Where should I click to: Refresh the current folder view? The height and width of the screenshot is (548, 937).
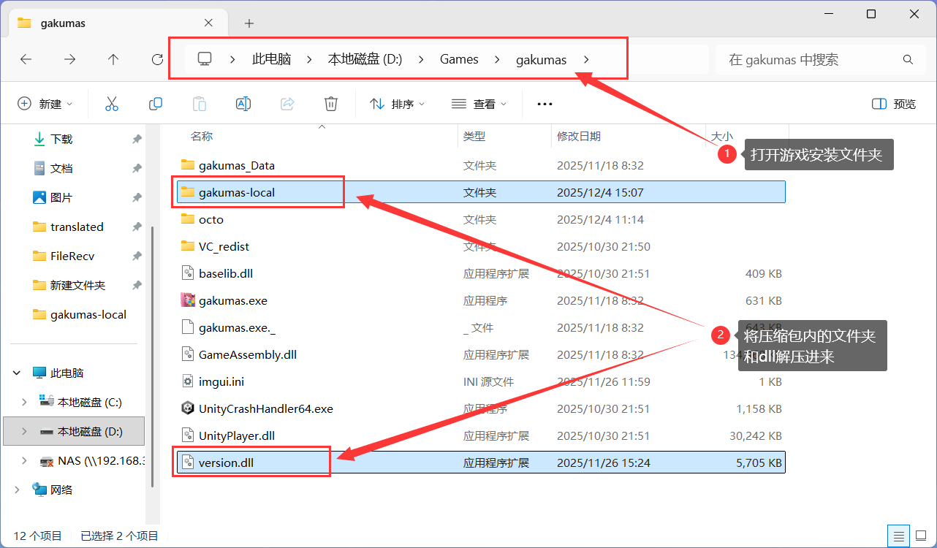tap(157, 60)
